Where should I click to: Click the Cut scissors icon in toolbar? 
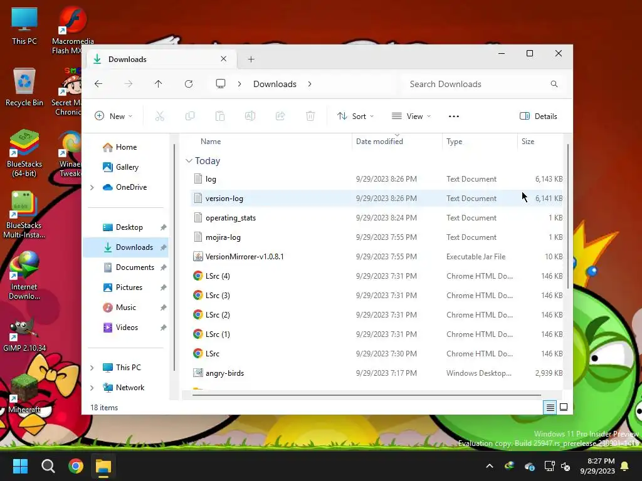(160, 116)
